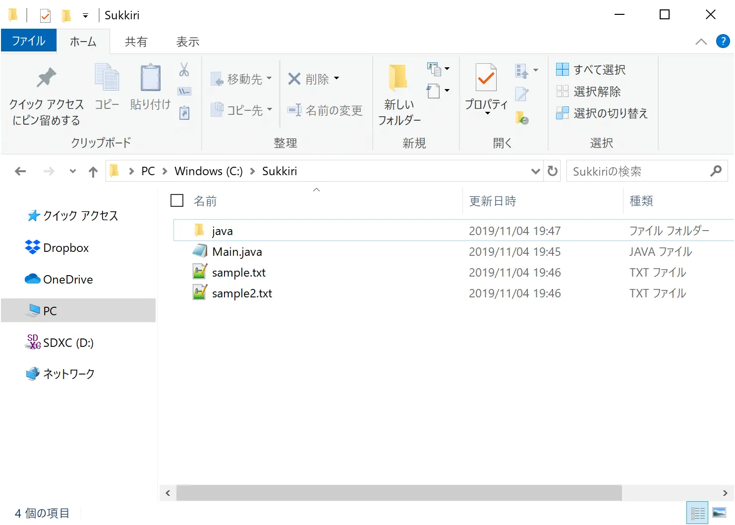Switch to Large icons view
735x525 pixels.
pos(719,513)
